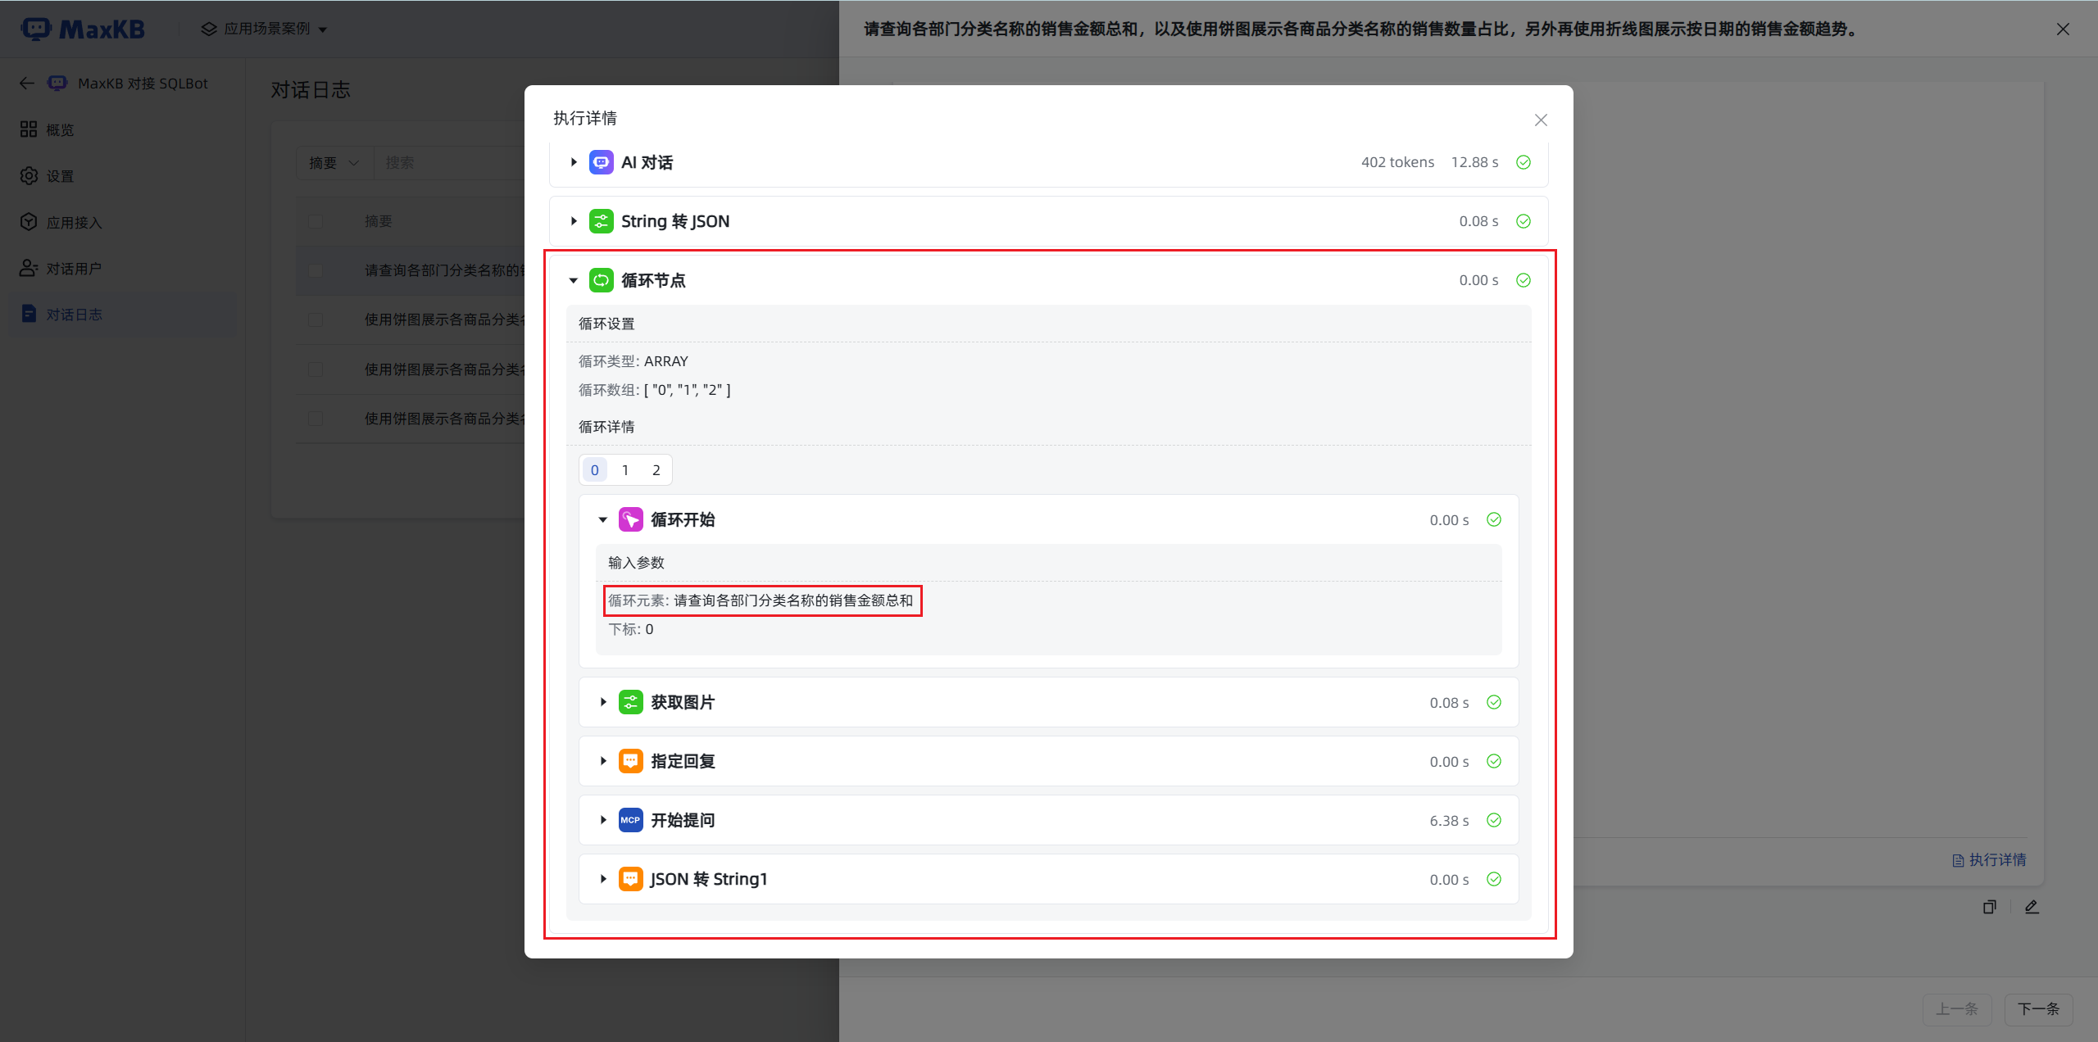Click the 循环节点 loop icon
Screen dimensions: 2098x1042
pos(601,280)
